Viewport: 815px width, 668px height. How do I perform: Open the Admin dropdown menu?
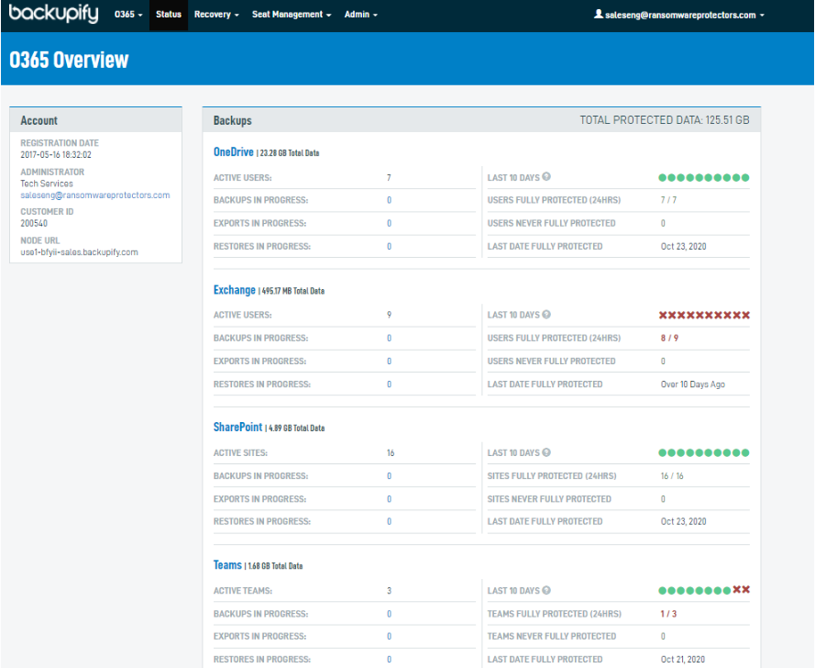pos(359,15)
